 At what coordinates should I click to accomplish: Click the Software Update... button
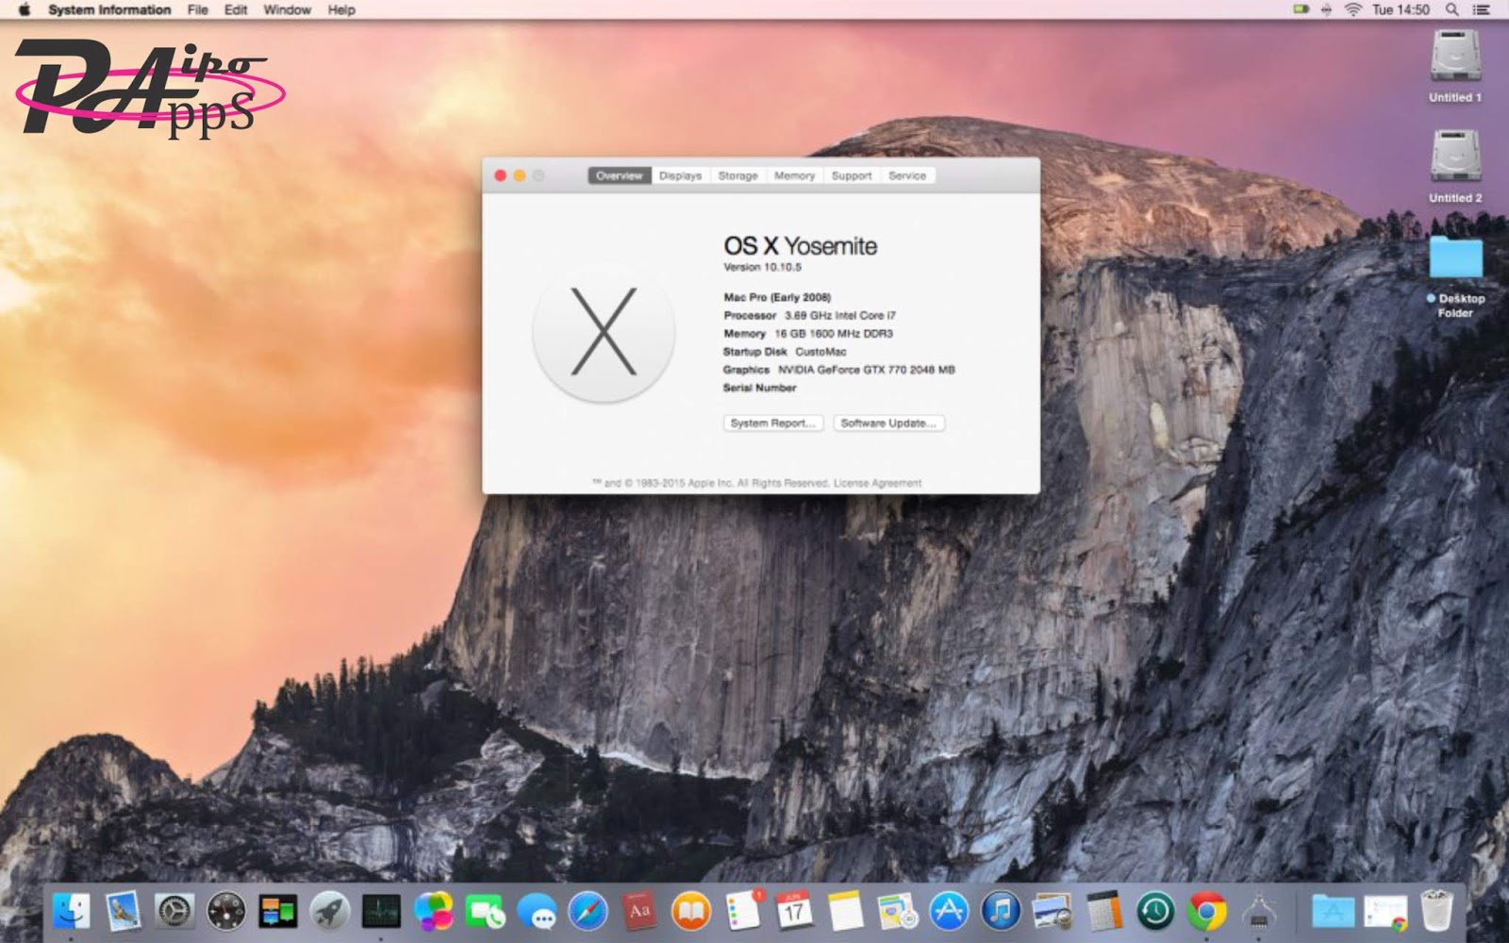tap(888, 423)
